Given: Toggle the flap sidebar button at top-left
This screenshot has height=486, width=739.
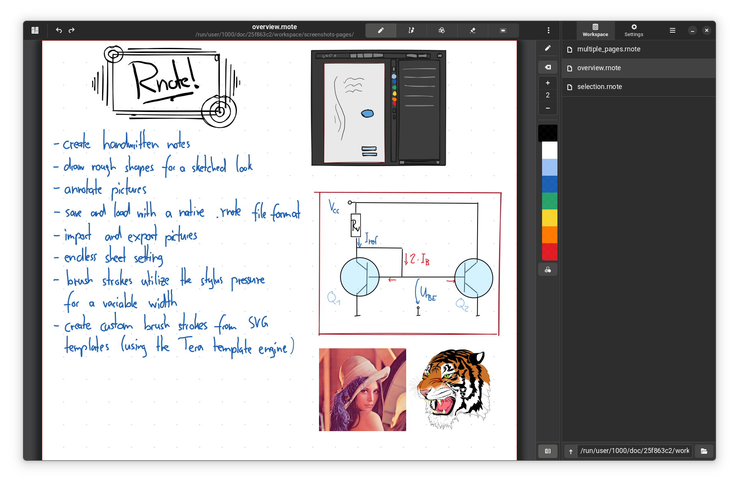Looking at the screenshot, I should click(35, 30).
